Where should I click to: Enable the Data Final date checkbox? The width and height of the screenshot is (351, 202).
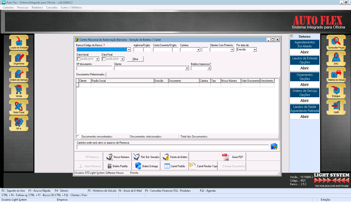click(x=104, y=59)
